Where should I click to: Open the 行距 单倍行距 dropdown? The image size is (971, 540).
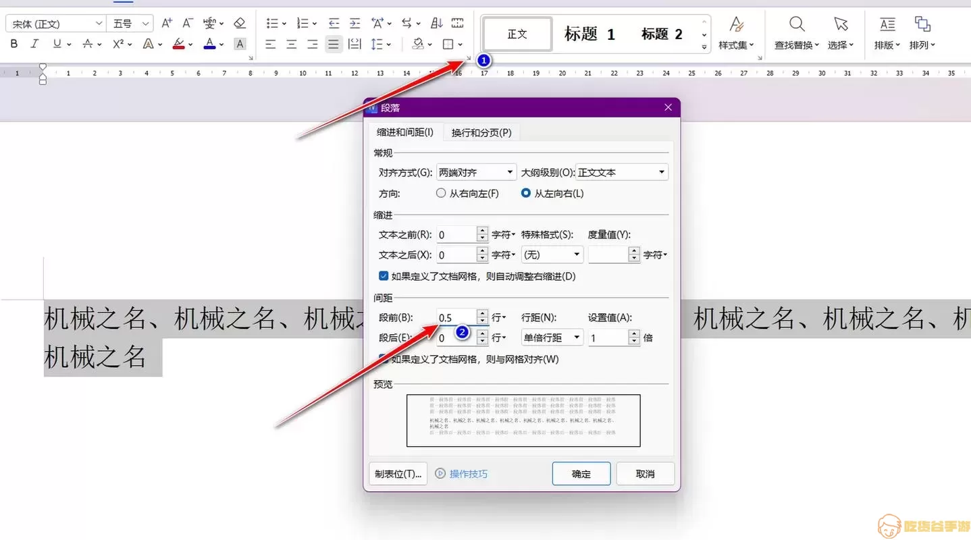552,337
